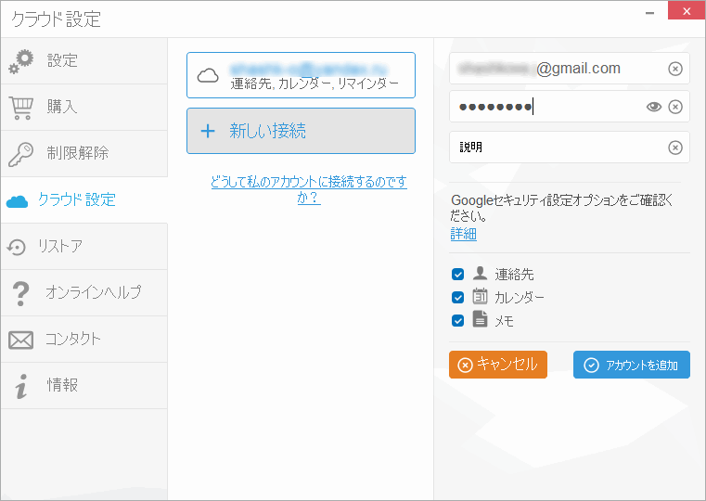The width and height of the screenshot is (706, 501).
Task: Click the key icon beside 制限解除
Action: (x=20, y=154)
